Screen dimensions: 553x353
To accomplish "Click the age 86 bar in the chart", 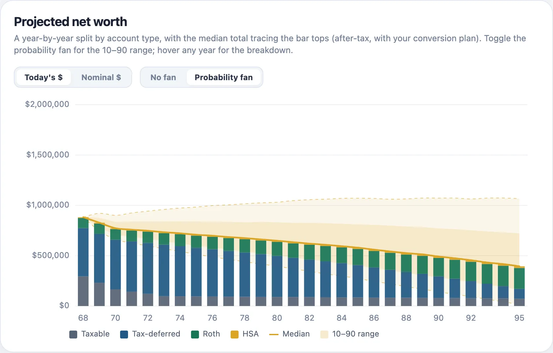I will [374, 278].
